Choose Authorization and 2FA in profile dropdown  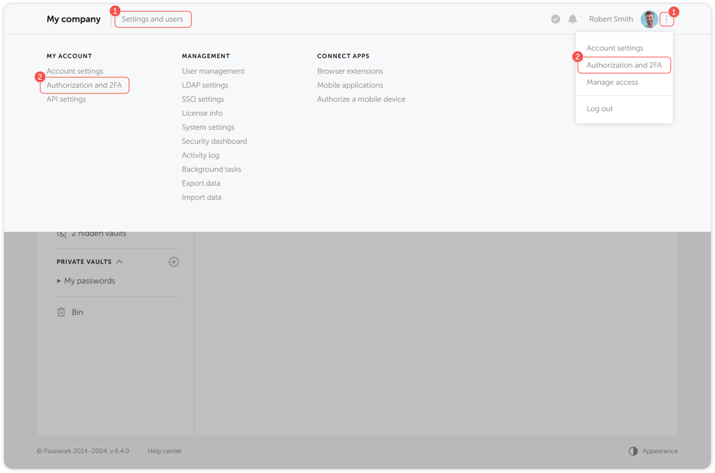624,65
